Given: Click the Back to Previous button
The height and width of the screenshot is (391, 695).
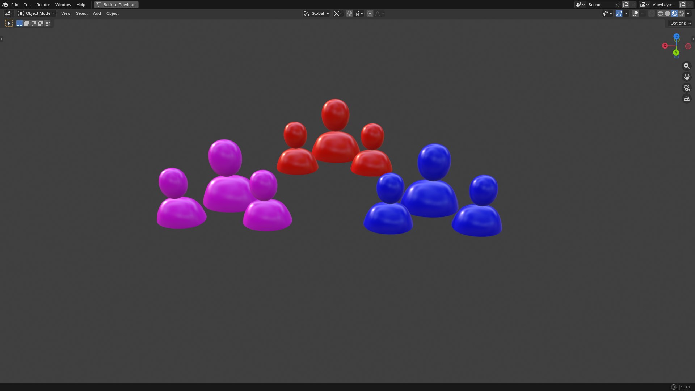Looking at the screenshot, I should coord(116,5).
